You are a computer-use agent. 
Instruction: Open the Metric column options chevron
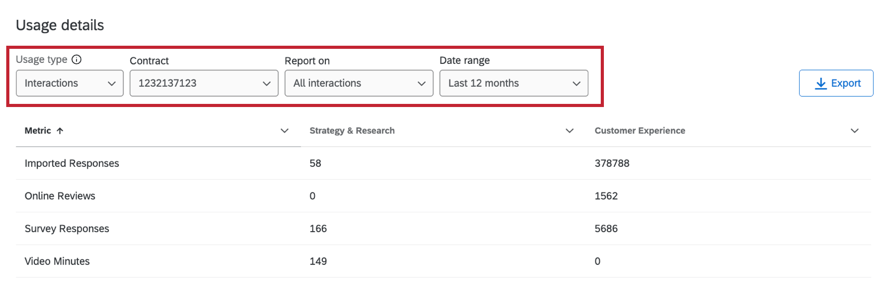tap(284, 131)
